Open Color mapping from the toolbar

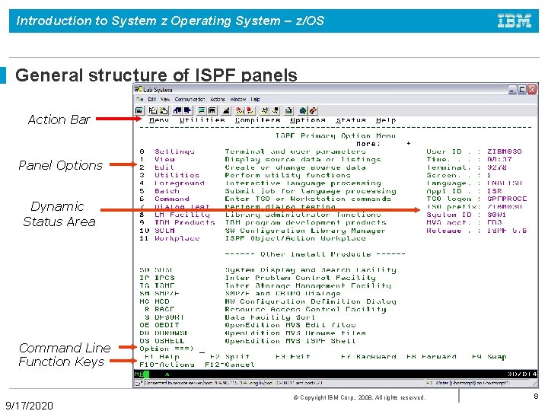pyautogui.click(x=212, y=111)
